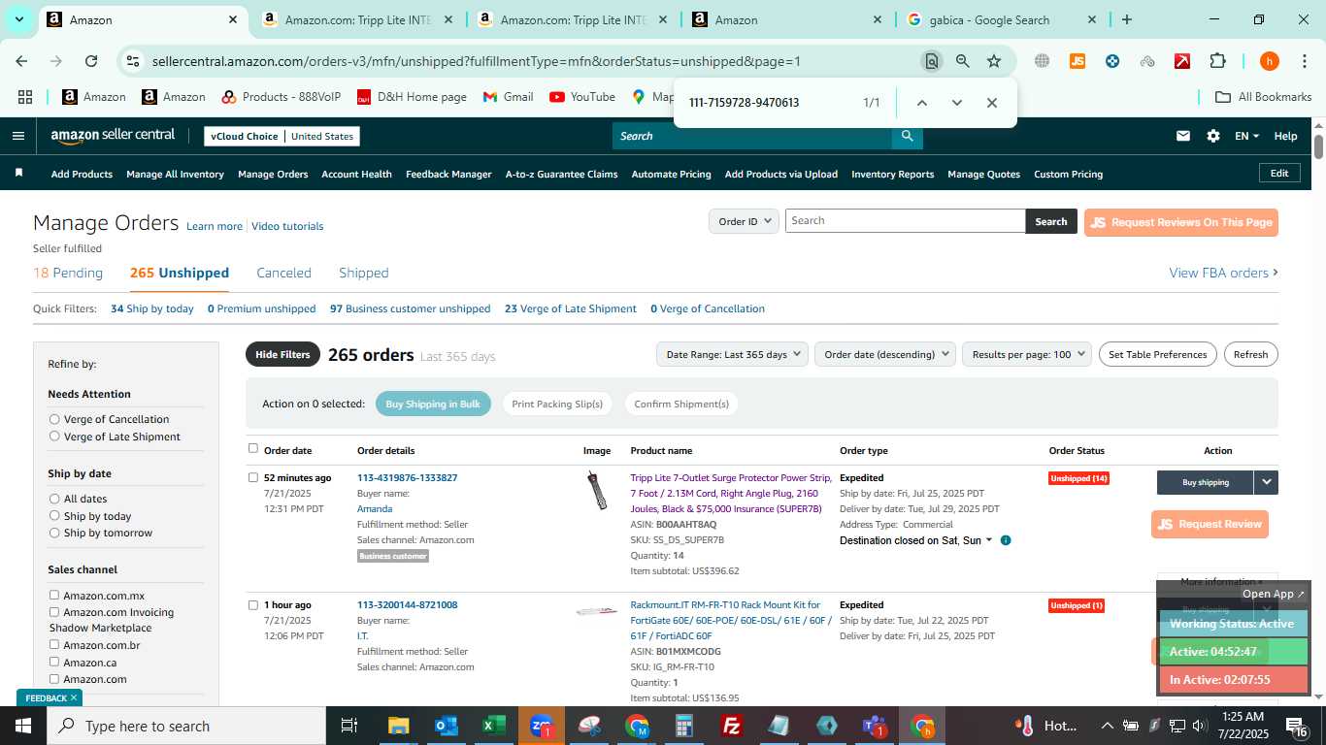This screenshot has height=745, width=1326.
Task: Select the All dates radio option
Action: tap(54, 499)
